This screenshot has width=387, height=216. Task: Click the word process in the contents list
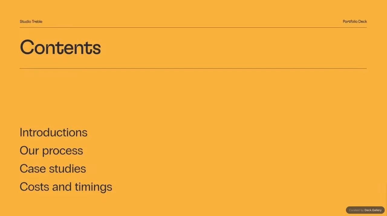63,151
